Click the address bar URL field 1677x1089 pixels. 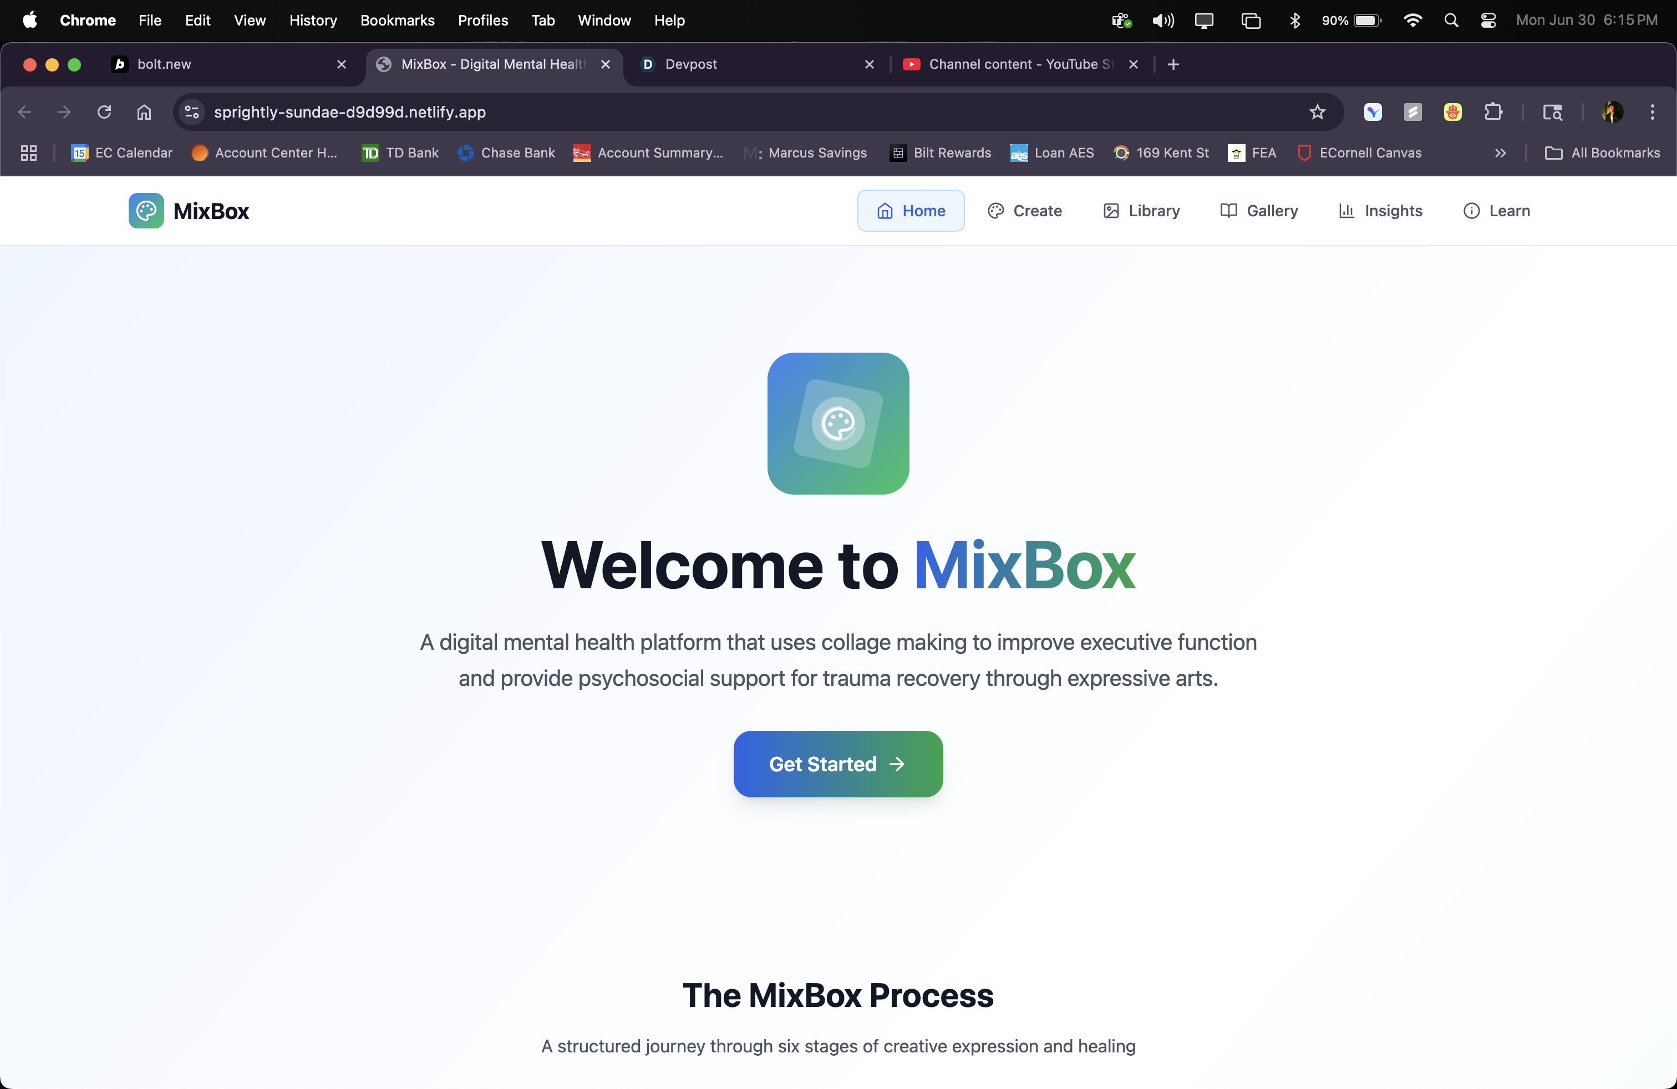(705, 112)
